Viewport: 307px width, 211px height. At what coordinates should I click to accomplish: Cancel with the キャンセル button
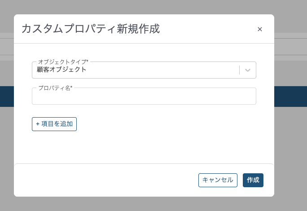[218, 180]
